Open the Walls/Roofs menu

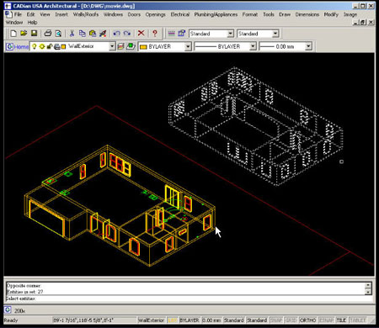86,14
